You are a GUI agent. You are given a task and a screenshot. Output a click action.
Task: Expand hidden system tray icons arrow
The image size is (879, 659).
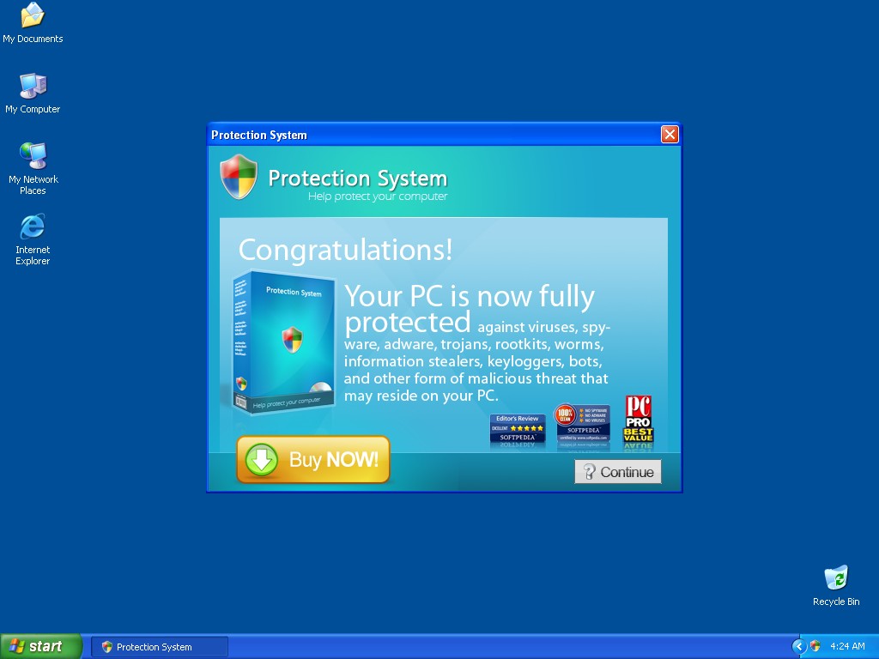(x=799, y=646)
